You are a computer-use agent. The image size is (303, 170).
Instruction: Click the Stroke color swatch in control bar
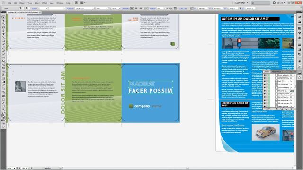(x=27, y=8)
